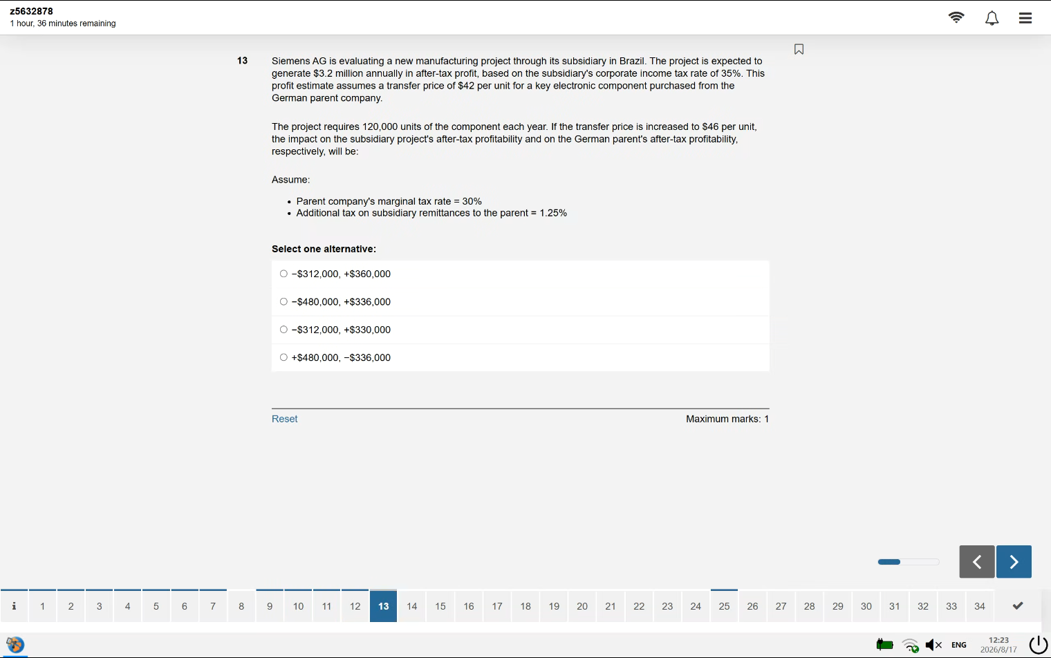Open the notifications bell

coord(992,18)
